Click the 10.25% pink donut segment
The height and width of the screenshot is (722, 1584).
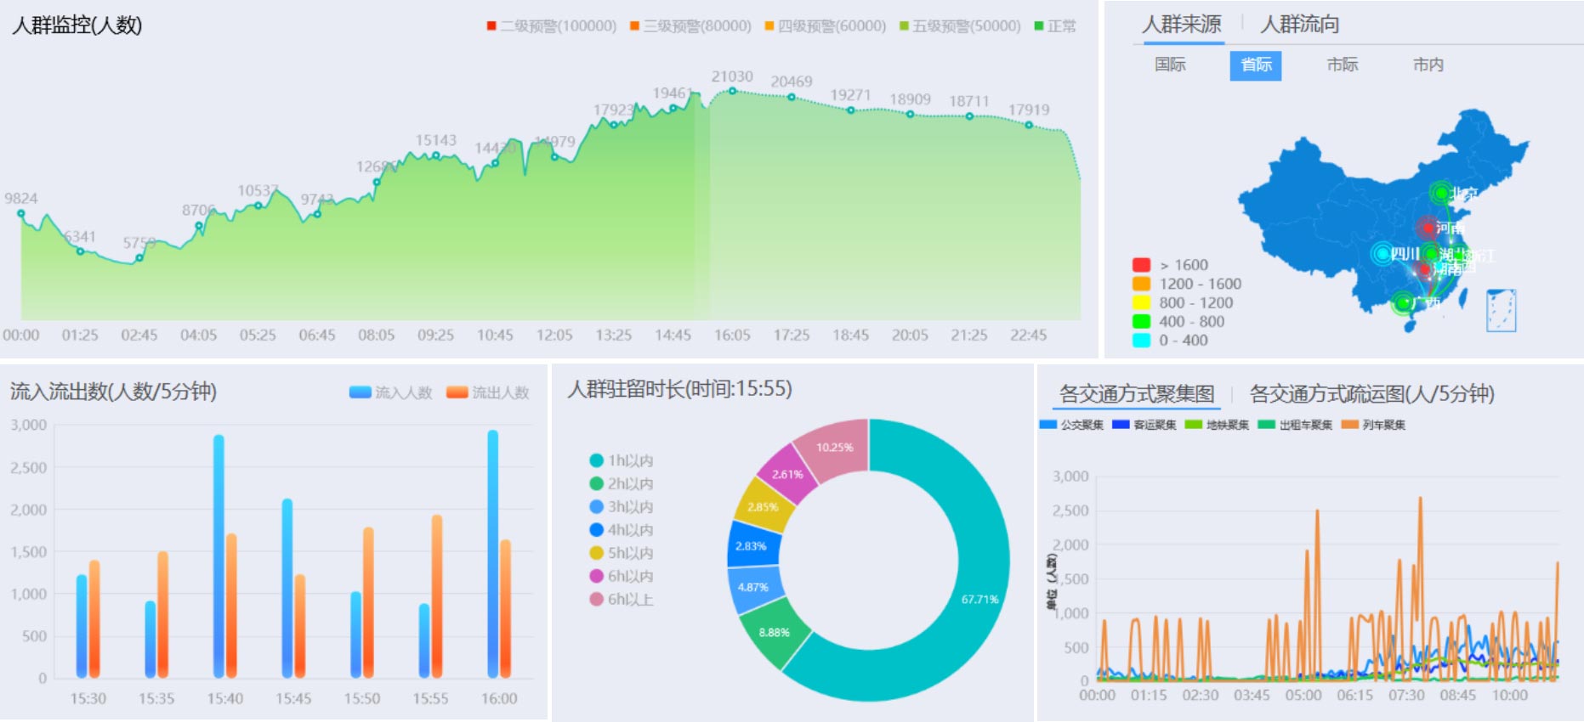coord(833,446)
